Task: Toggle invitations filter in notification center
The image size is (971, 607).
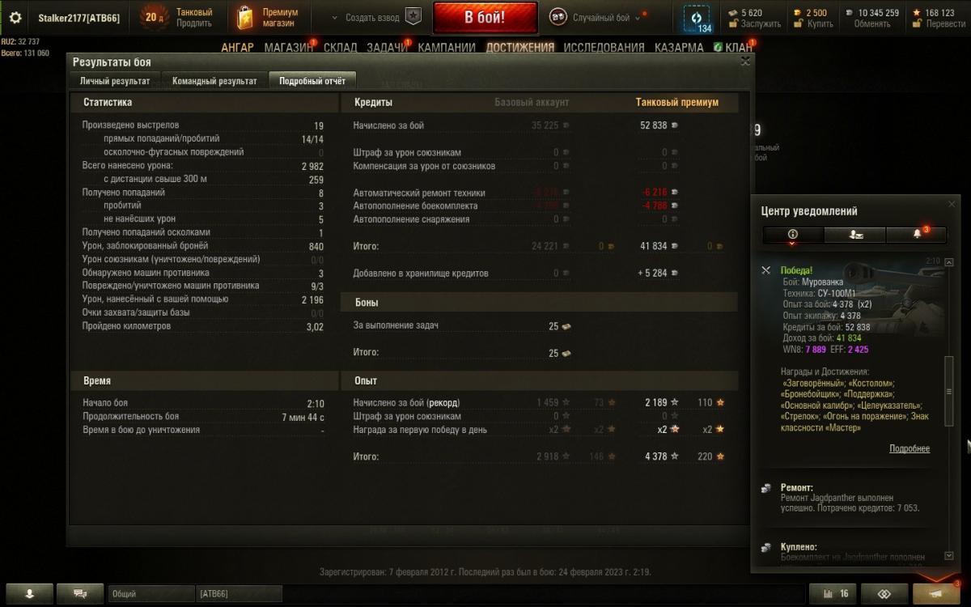Action: pyautogui.click(x=855, y=234)
